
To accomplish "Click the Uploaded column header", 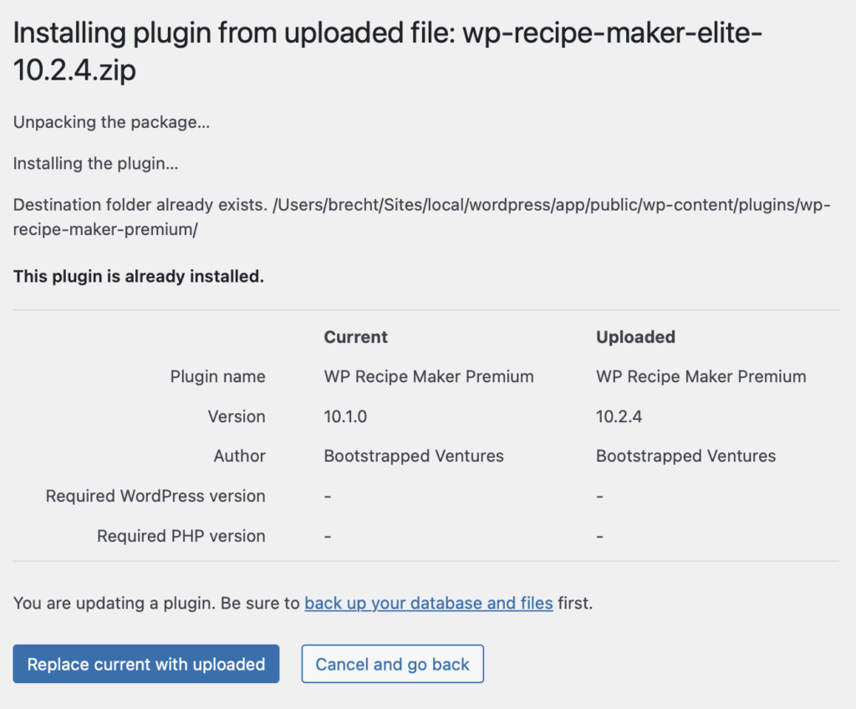I will coord(635,337).
